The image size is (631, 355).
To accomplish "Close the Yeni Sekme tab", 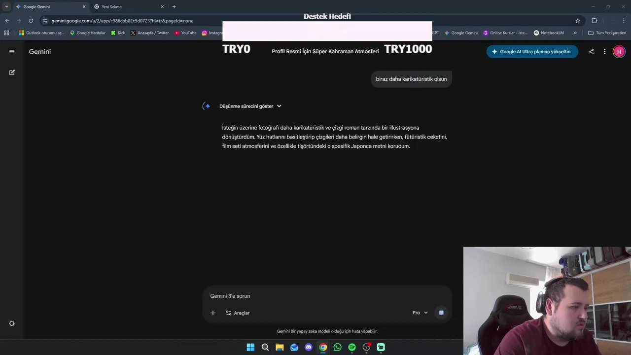I will tap(162, 6).
